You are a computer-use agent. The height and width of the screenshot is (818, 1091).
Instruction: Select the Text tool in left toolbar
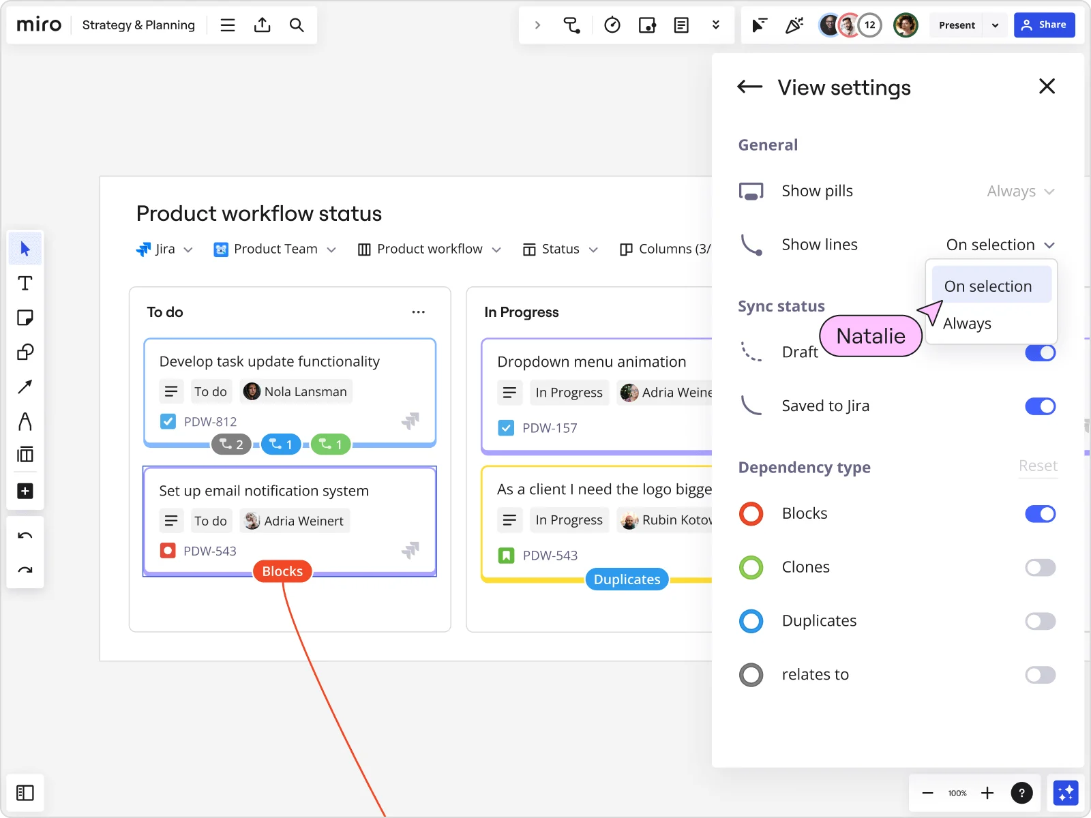click(x=25, y=284)
